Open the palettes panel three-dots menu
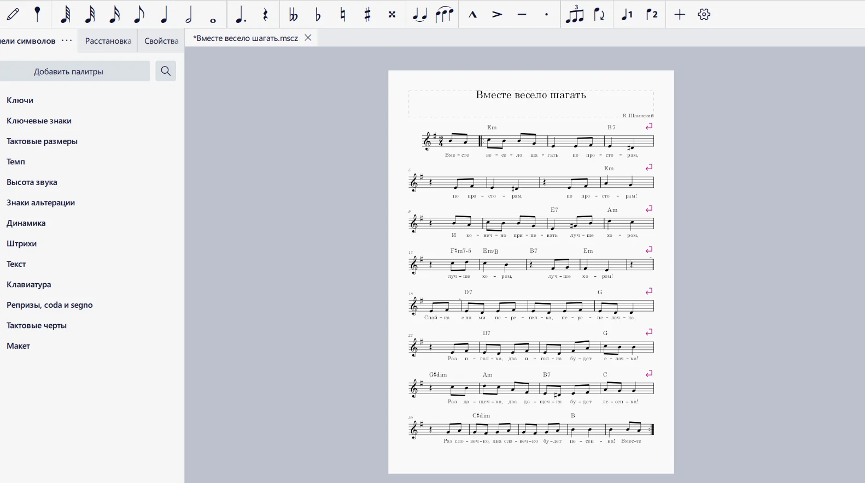The height and width of the screenshot is (483, 865). 67,40
